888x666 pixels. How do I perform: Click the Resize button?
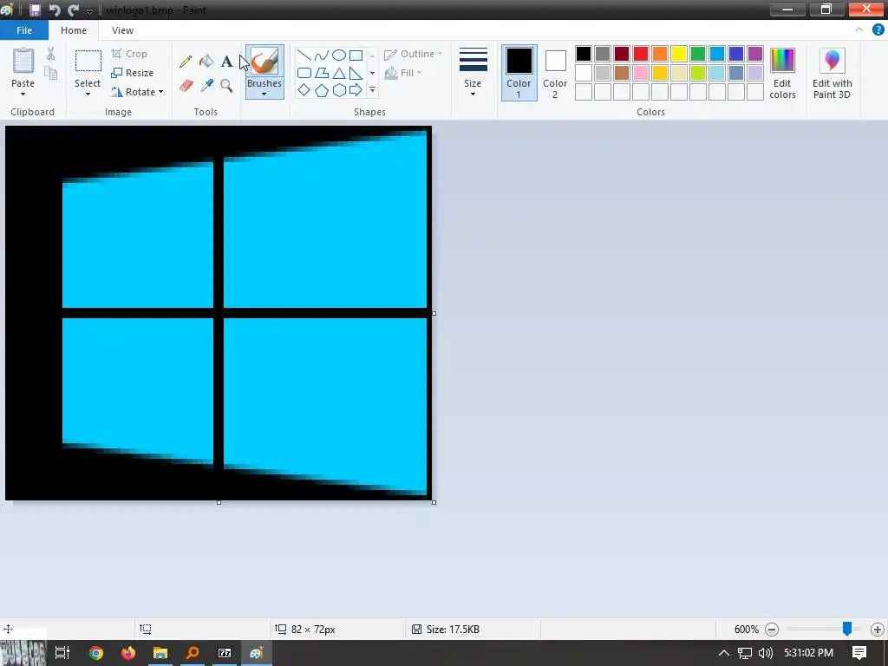click(133, 73)
